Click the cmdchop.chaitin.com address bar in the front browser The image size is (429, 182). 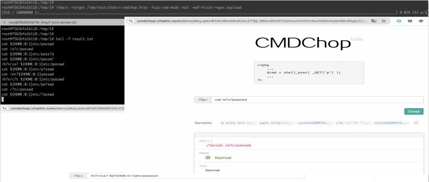click(251, 21)
